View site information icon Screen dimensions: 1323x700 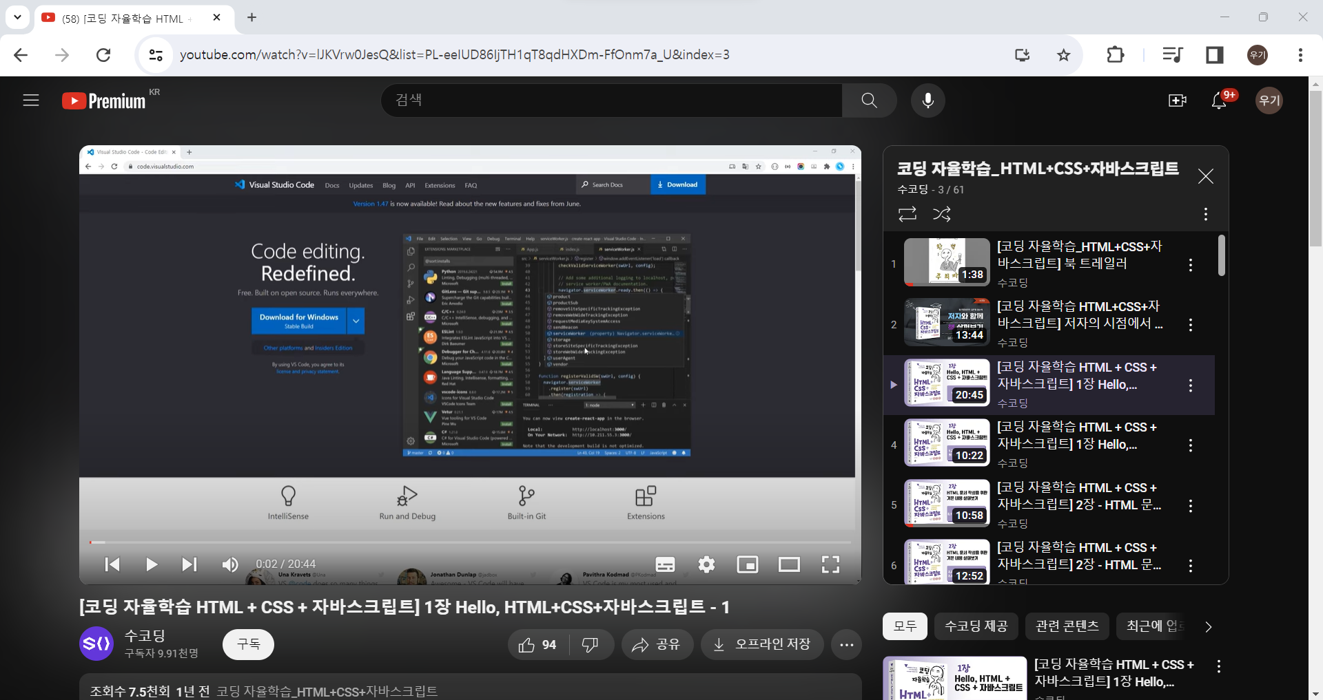(156, 55)
